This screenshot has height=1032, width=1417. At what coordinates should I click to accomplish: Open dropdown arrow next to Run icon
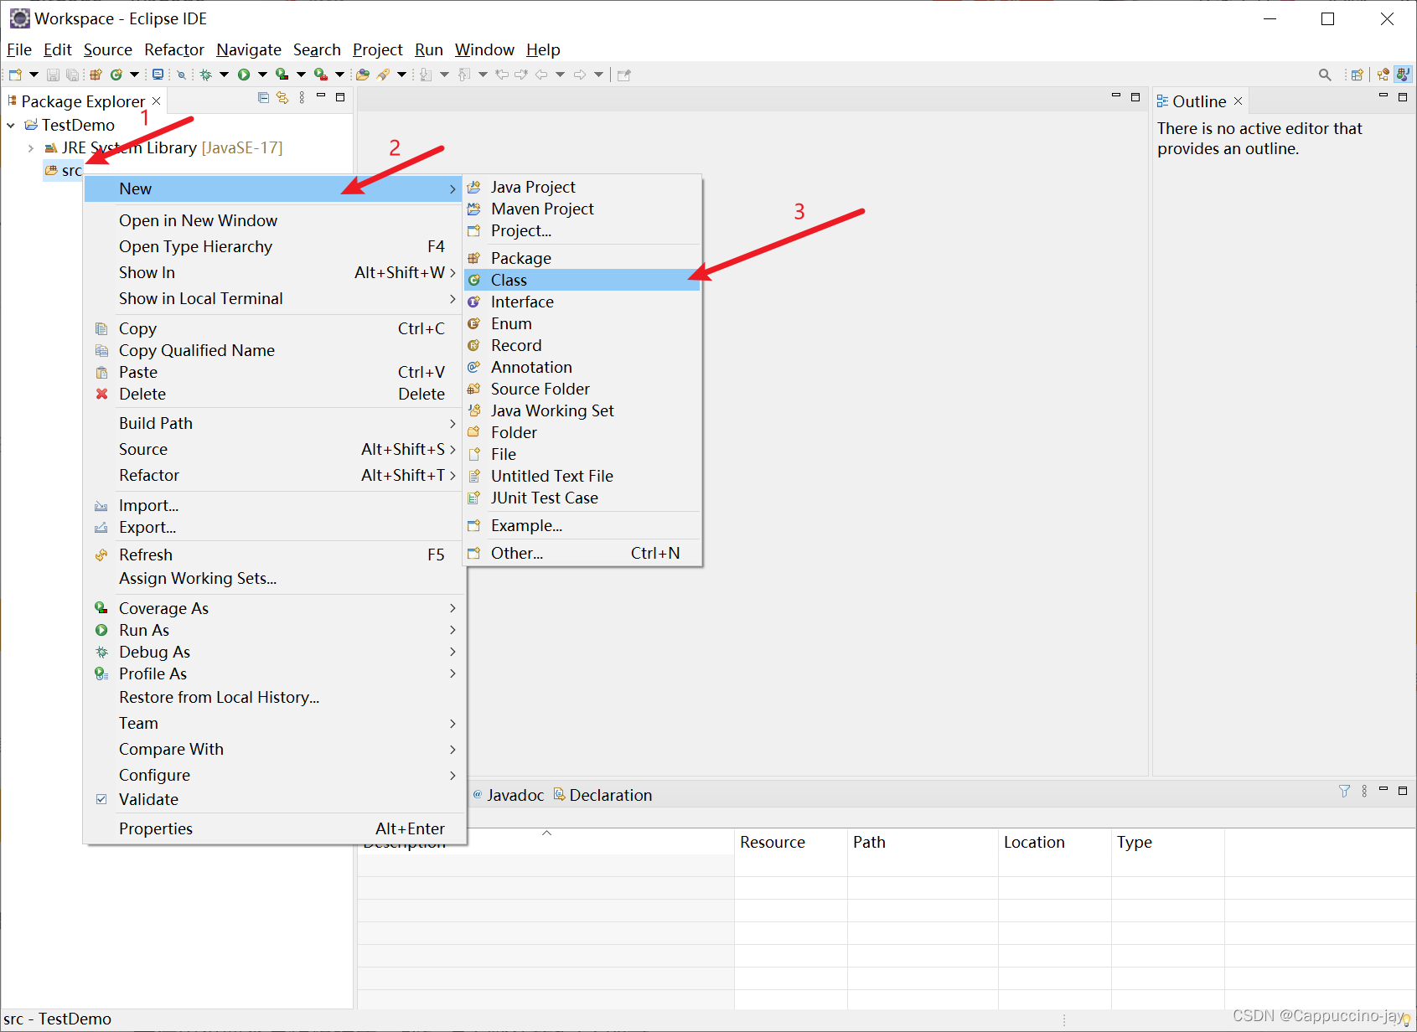tap(262, 75)
